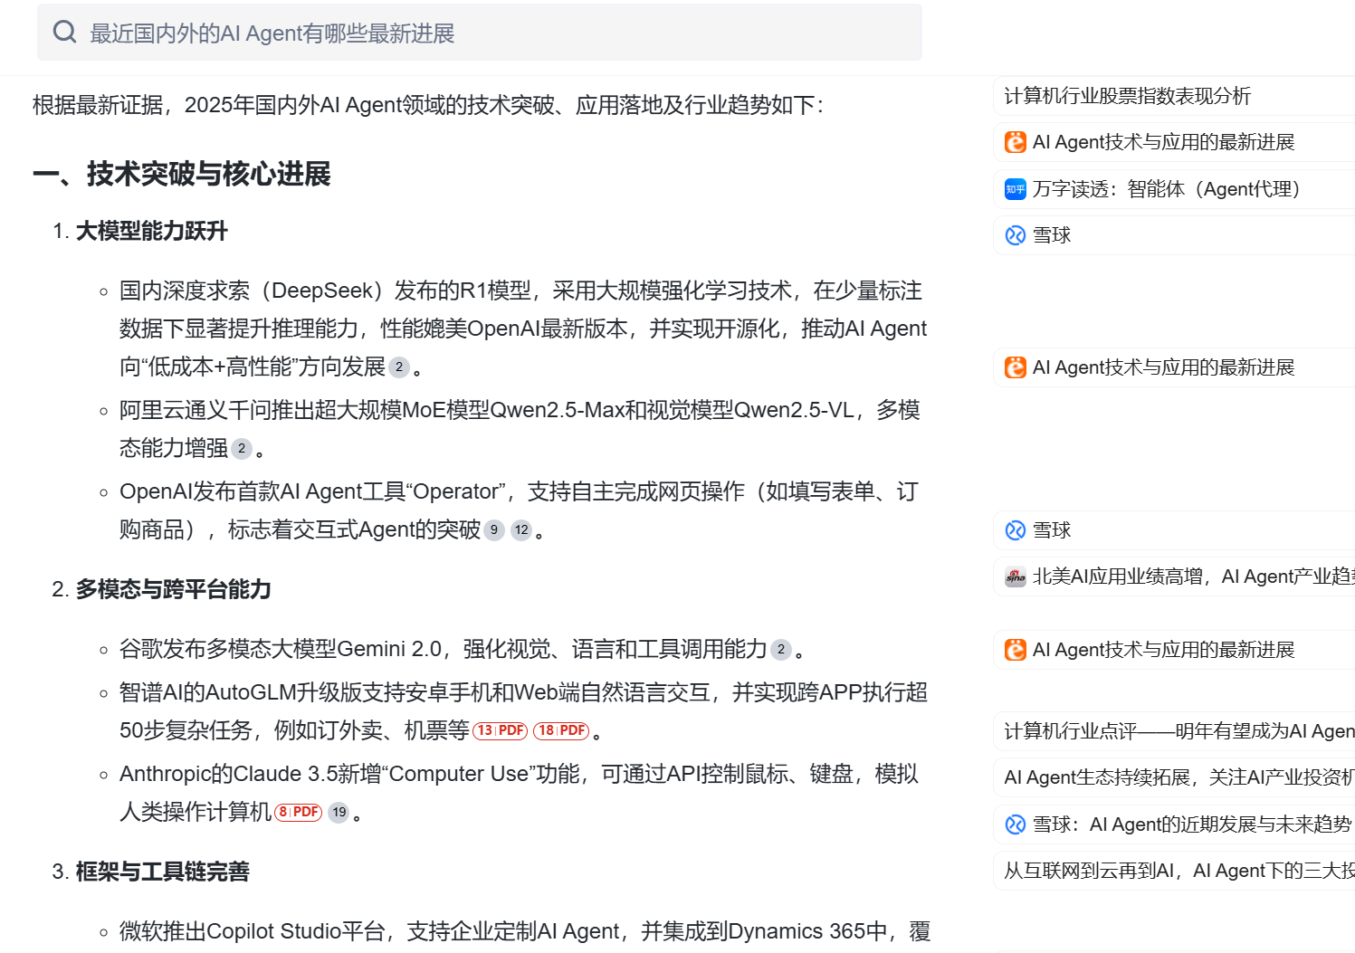Image resolution: width=1355 pixels, height=953 pixels.
Task: Open citation 2 after the Qwen2.5-VL bullet
Action: point(242,448)
